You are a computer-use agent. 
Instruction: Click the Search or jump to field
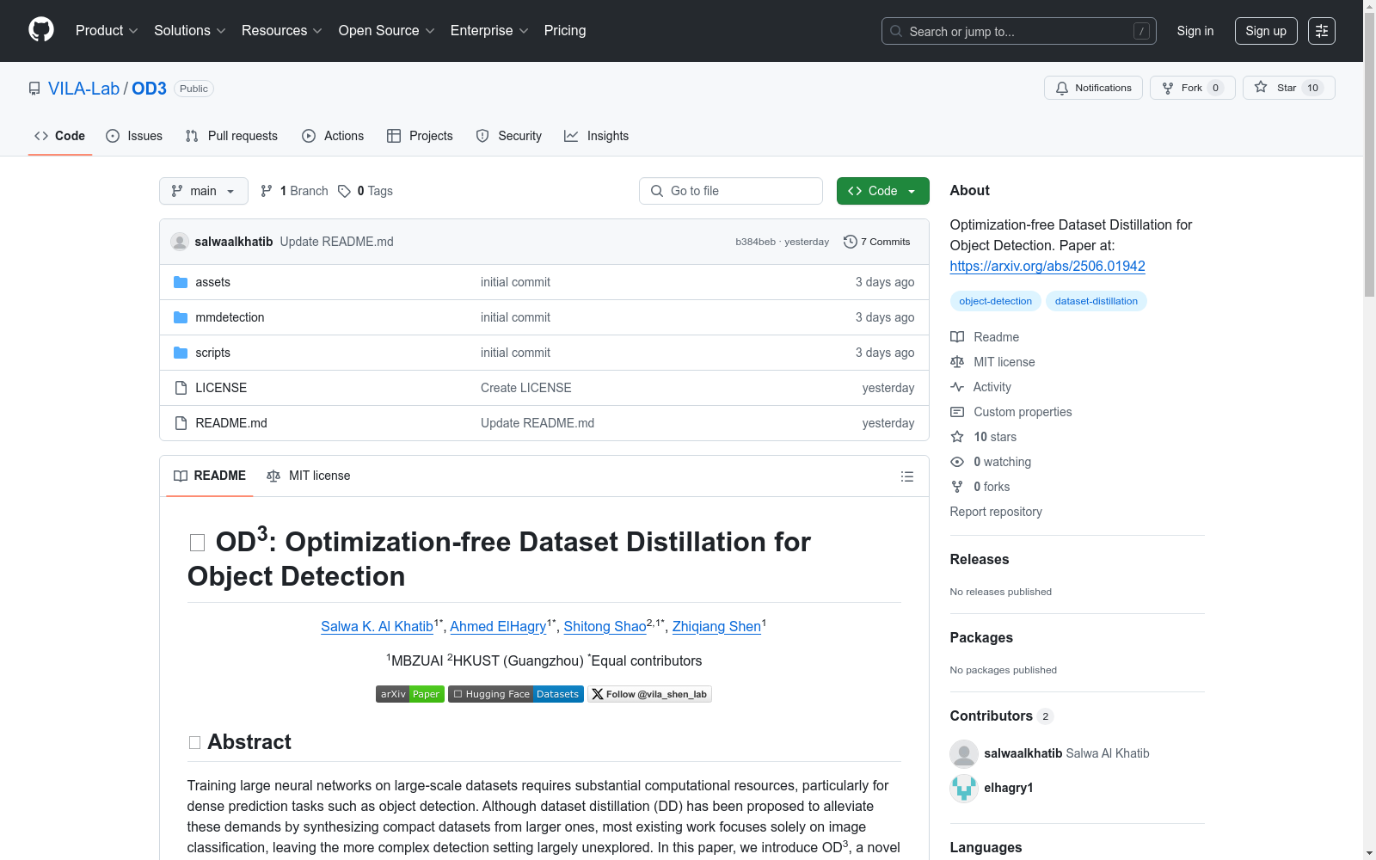[x=1019, y=31]
